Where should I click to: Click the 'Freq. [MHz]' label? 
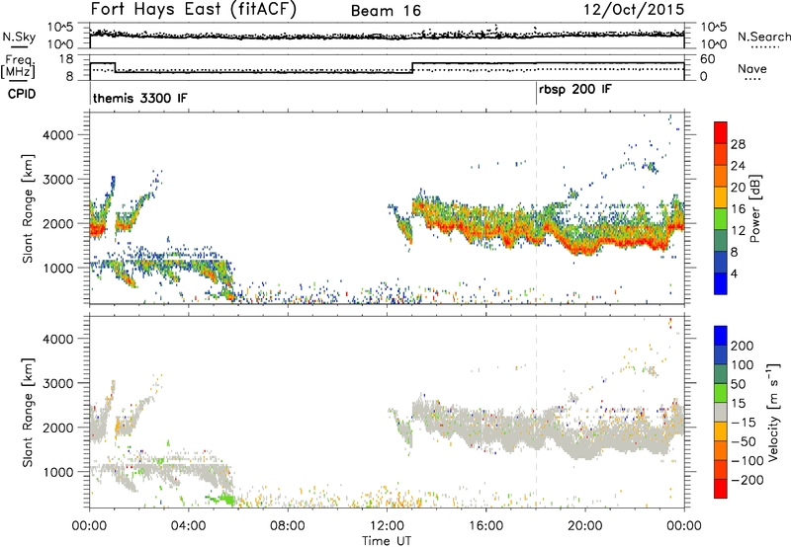click(x=18, y=67)
